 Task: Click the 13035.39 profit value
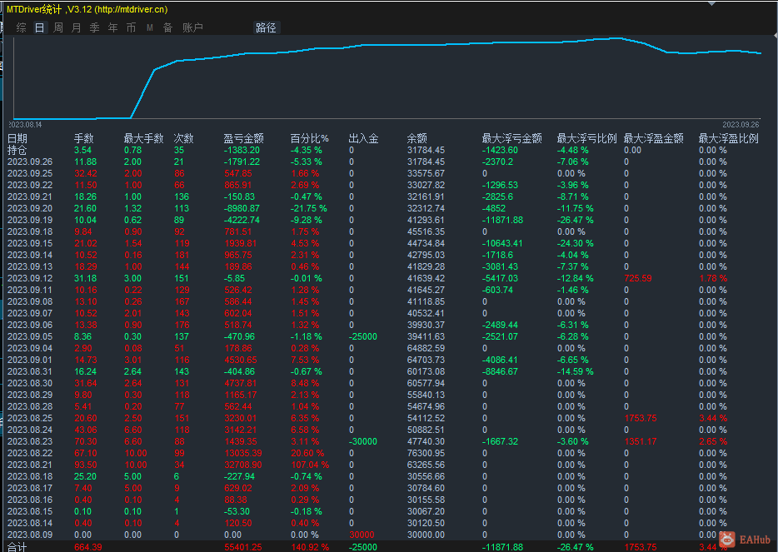243,453
